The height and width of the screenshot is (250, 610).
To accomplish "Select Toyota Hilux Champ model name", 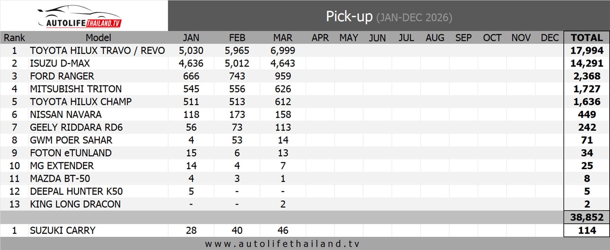I will point(81,102).
